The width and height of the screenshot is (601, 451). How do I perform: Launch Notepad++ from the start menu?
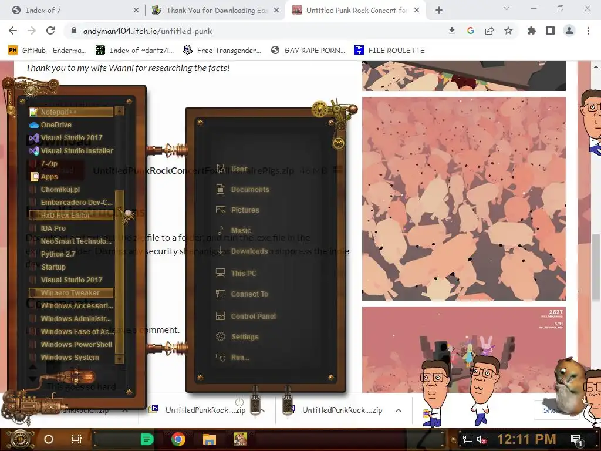pos(71,112)
